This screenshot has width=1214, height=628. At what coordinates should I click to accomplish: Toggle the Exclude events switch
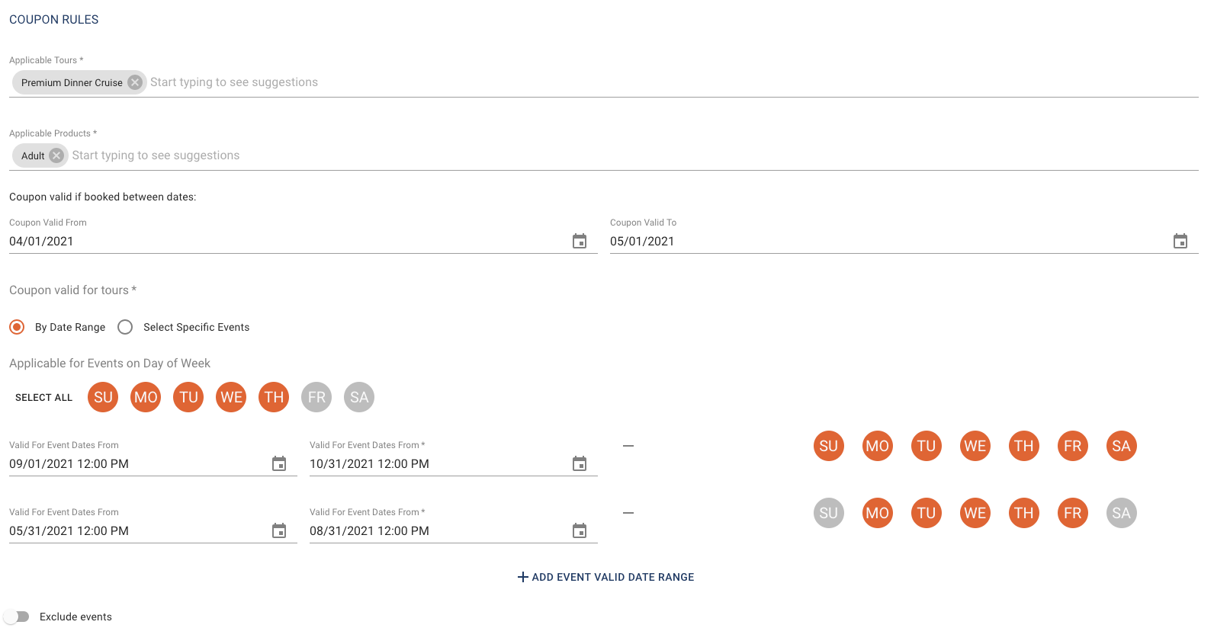17,617
